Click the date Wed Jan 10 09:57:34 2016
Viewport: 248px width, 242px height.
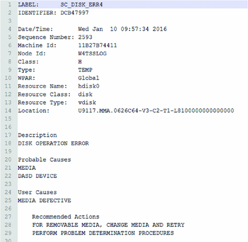123,29
